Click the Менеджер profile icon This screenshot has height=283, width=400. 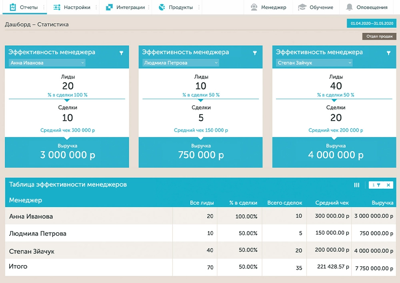[253, 7]
